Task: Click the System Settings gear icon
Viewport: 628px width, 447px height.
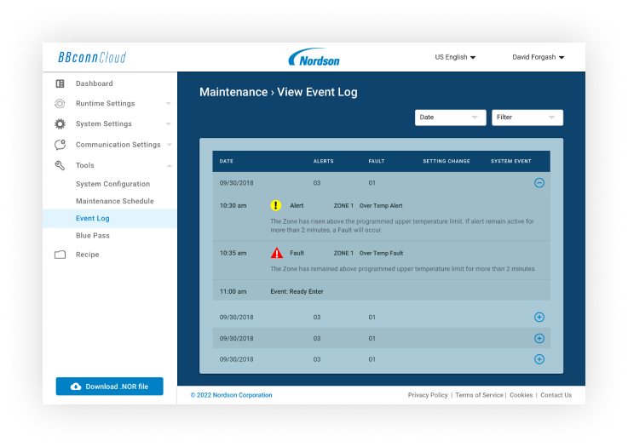Action: tap(60, 124)
